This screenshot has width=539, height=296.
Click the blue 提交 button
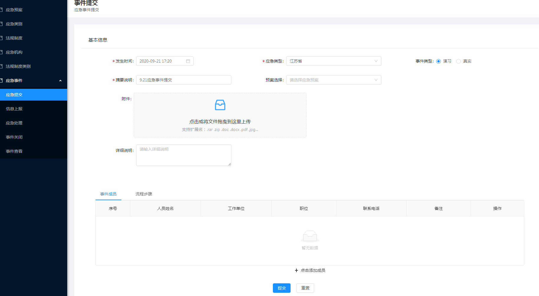tap(282, 288)
